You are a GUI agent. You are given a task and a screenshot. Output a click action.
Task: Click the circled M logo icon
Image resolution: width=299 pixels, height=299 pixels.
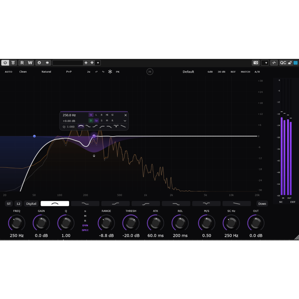[x=149, y=72]
